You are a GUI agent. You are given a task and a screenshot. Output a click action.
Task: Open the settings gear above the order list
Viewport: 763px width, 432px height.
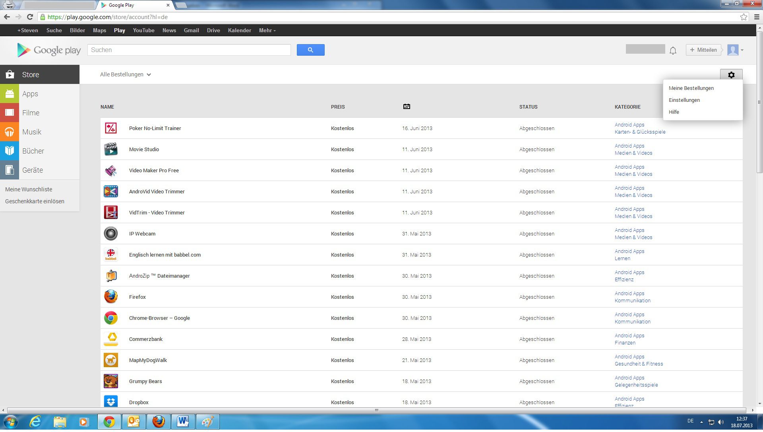(731, 74)
